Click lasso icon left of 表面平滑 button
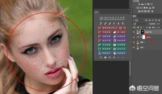162x94 pixels. [x=99, y=41]
